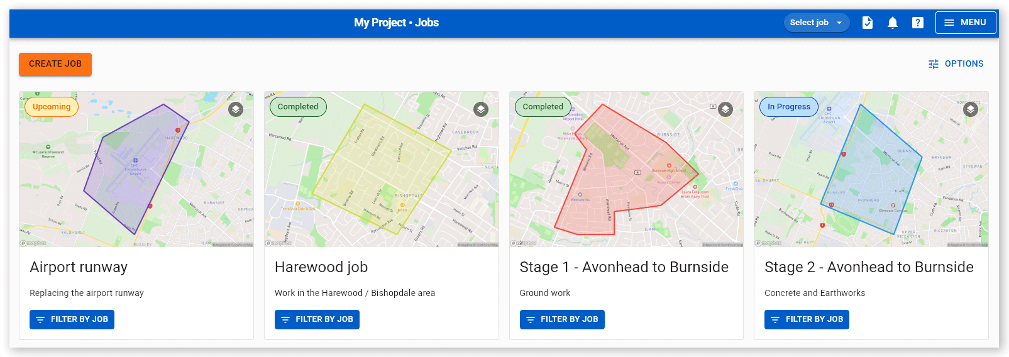Toggle map layers on Stage 2 card
The height and width of the screenshot is (357, 1009).
point(971,109)
